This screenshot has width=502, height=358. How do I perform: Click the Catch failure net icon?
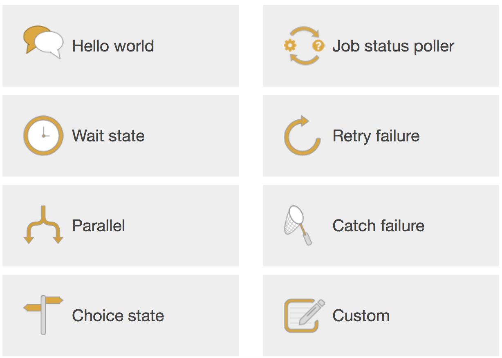(298, 225)
